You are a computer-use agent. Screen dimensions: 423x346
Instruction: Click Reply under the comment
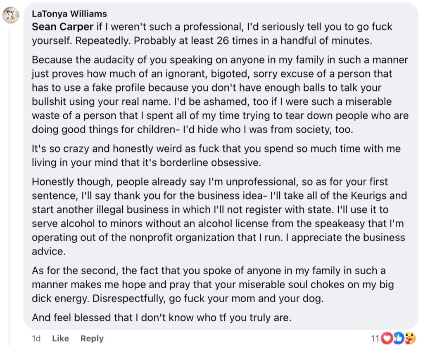(92, 339)
